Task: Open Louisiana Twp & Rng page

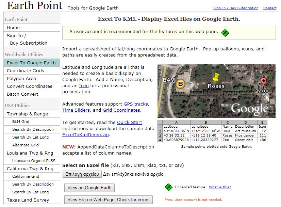Action: click(x=32, y=153)
